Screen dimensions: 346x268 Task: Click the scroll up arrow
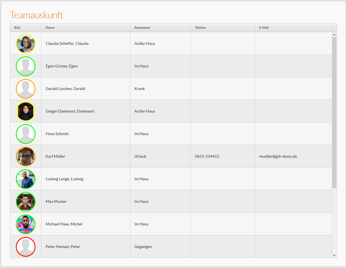pyautogui.click(x=334, y=35)
